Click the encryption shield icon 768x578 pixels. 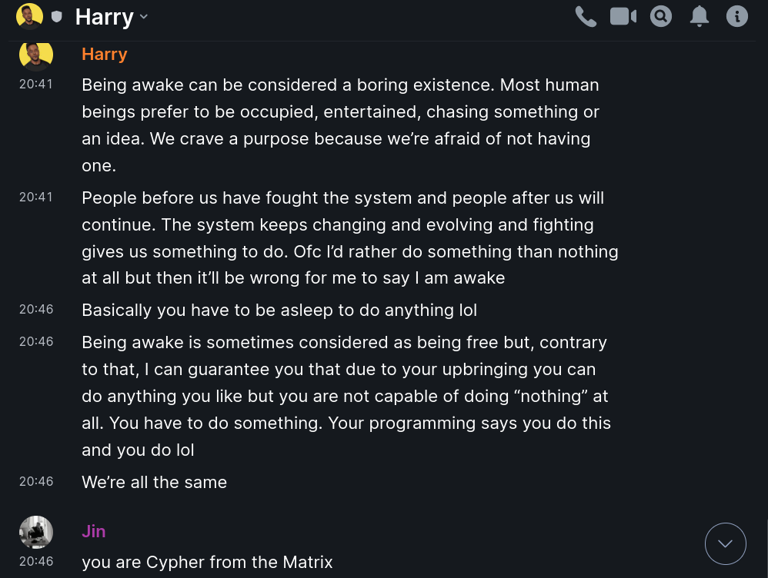(56, 16)
